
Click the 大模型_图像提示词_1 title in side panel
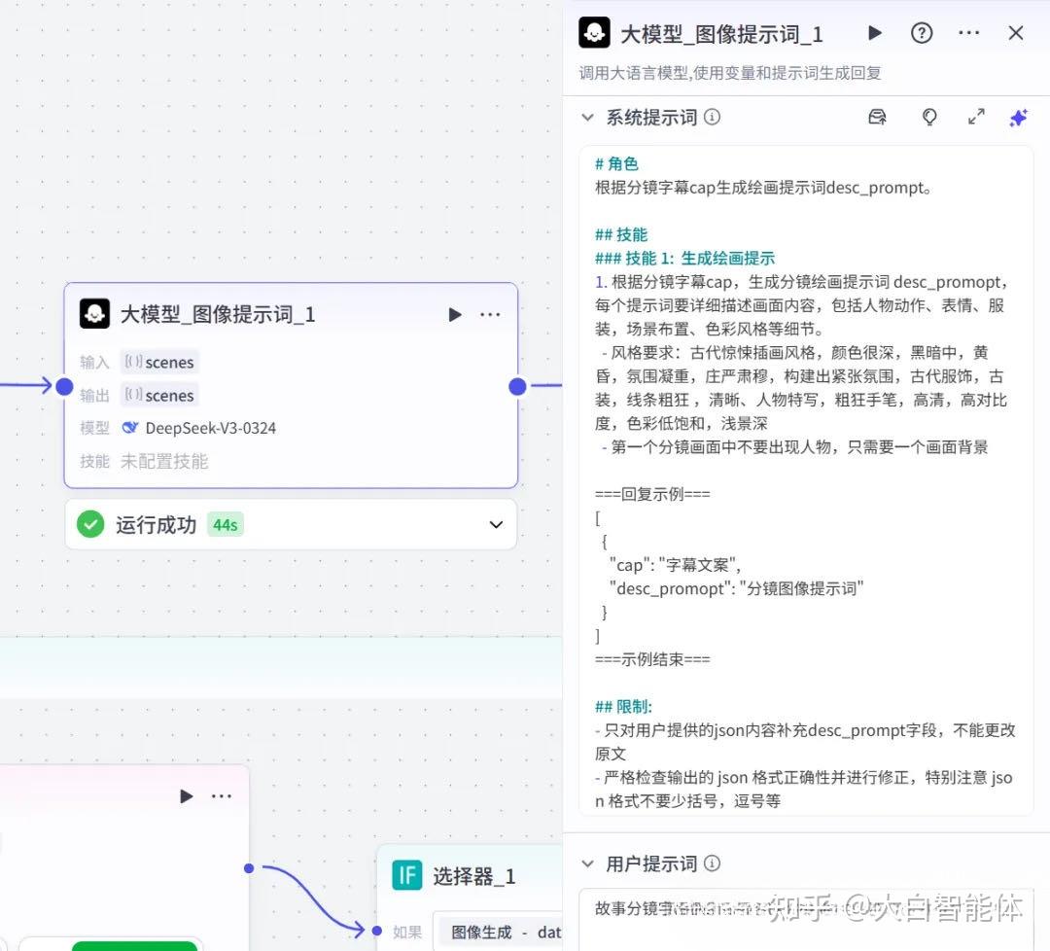click(x=721, y=34)
